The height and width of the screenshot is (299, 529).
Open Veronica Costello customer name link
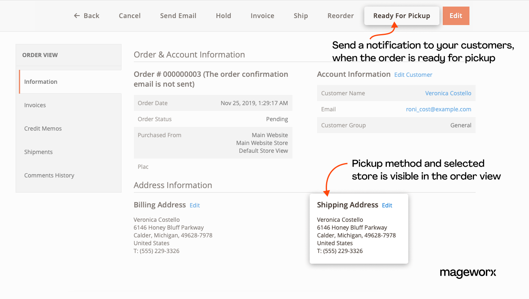point(448,93)
